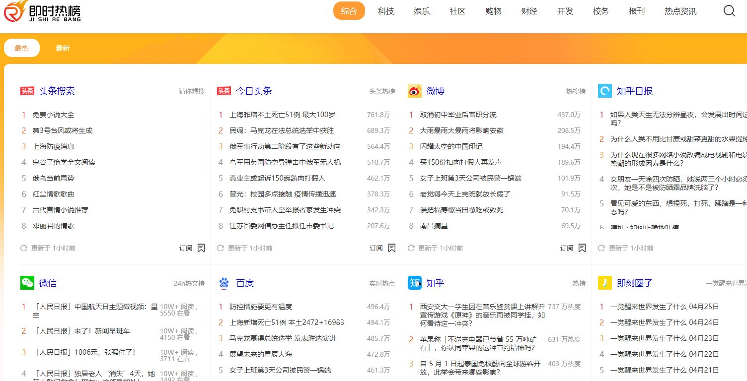747x381 pixels.
Task: Click the 头条搜索 red logo icon
Action: click(27, 91)
